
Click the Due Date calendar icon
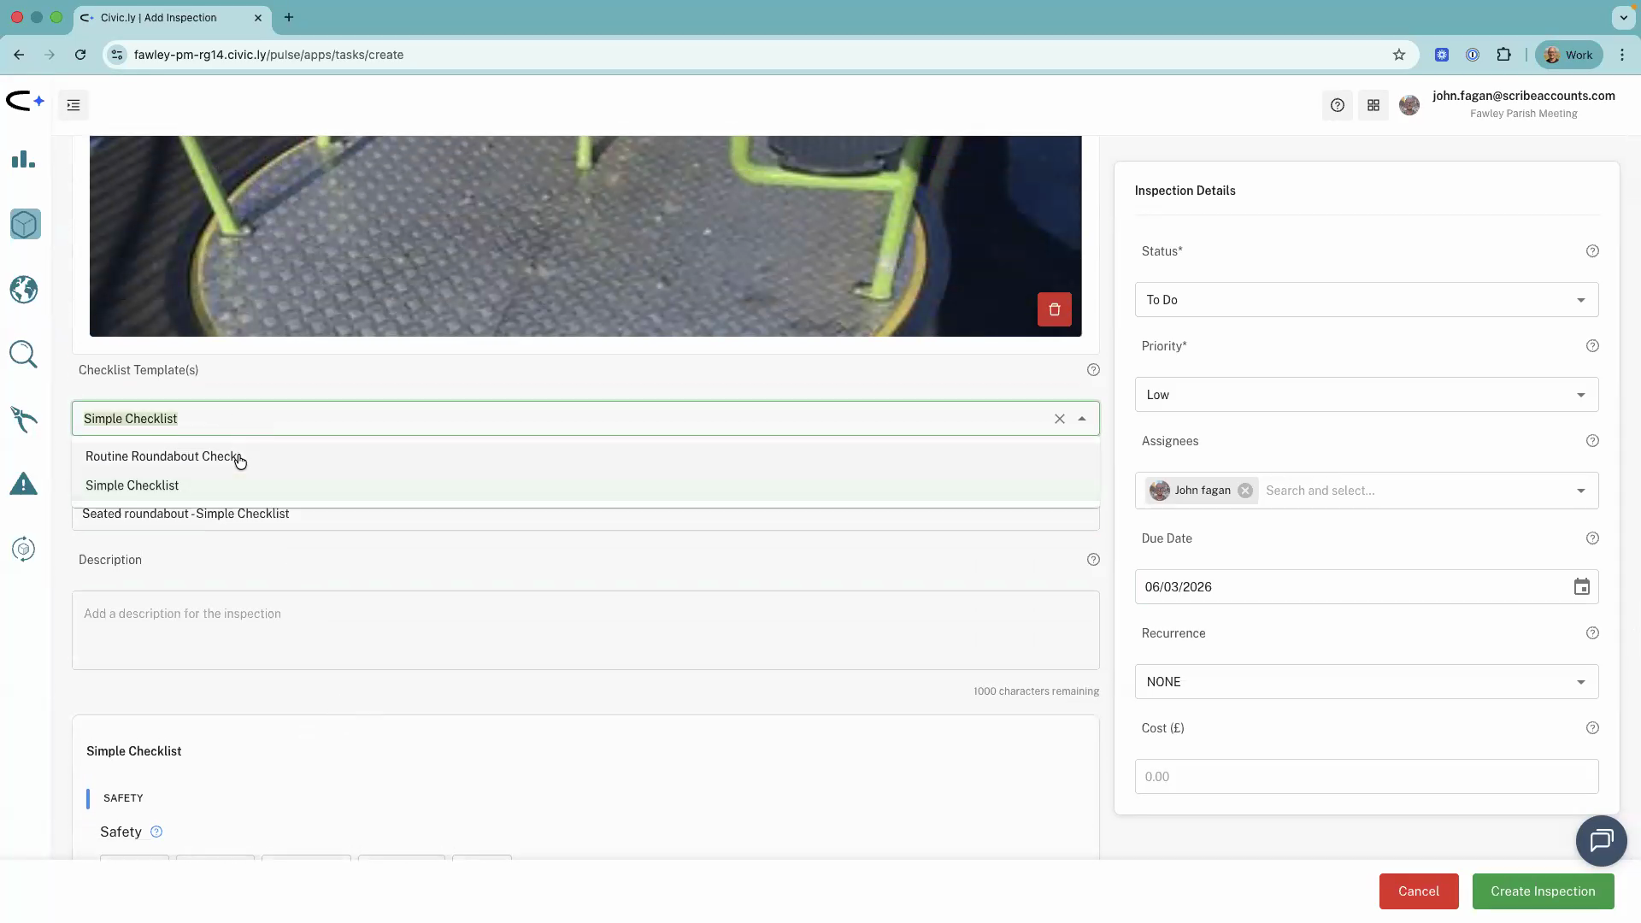pos(1581,587)
